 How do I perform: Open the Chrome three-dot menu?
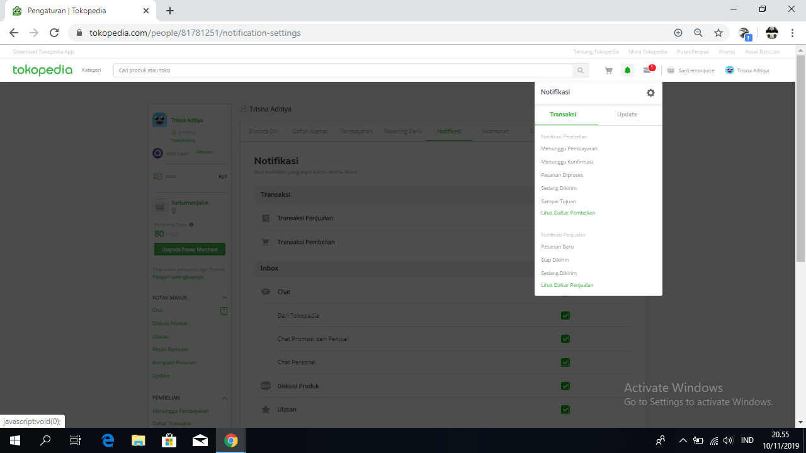click(792, 33)
